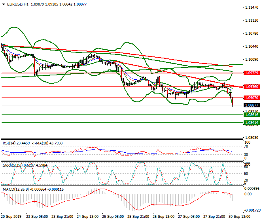261x221 pixels.
Task: Select the 20 Sep 2019 time label
Action: (x=11, y=217)
